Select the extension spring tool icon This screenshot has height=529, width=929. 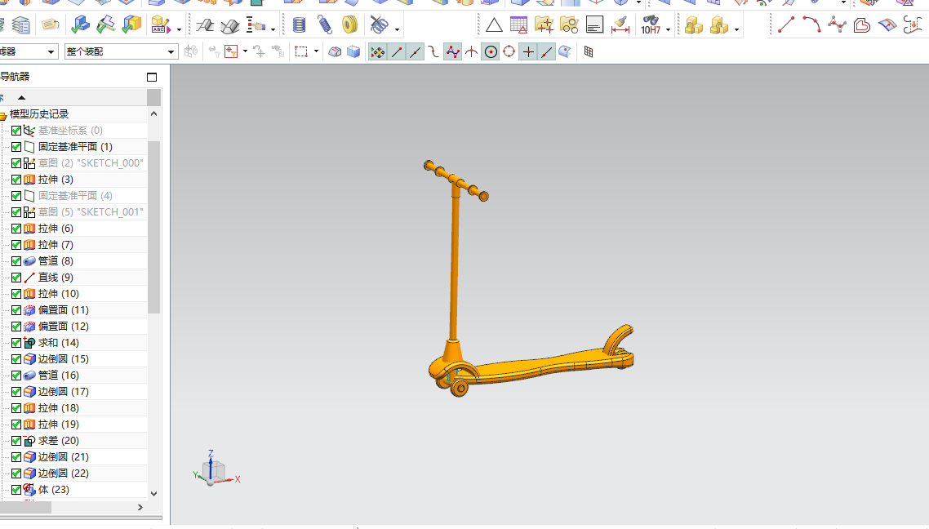point(325,24)
